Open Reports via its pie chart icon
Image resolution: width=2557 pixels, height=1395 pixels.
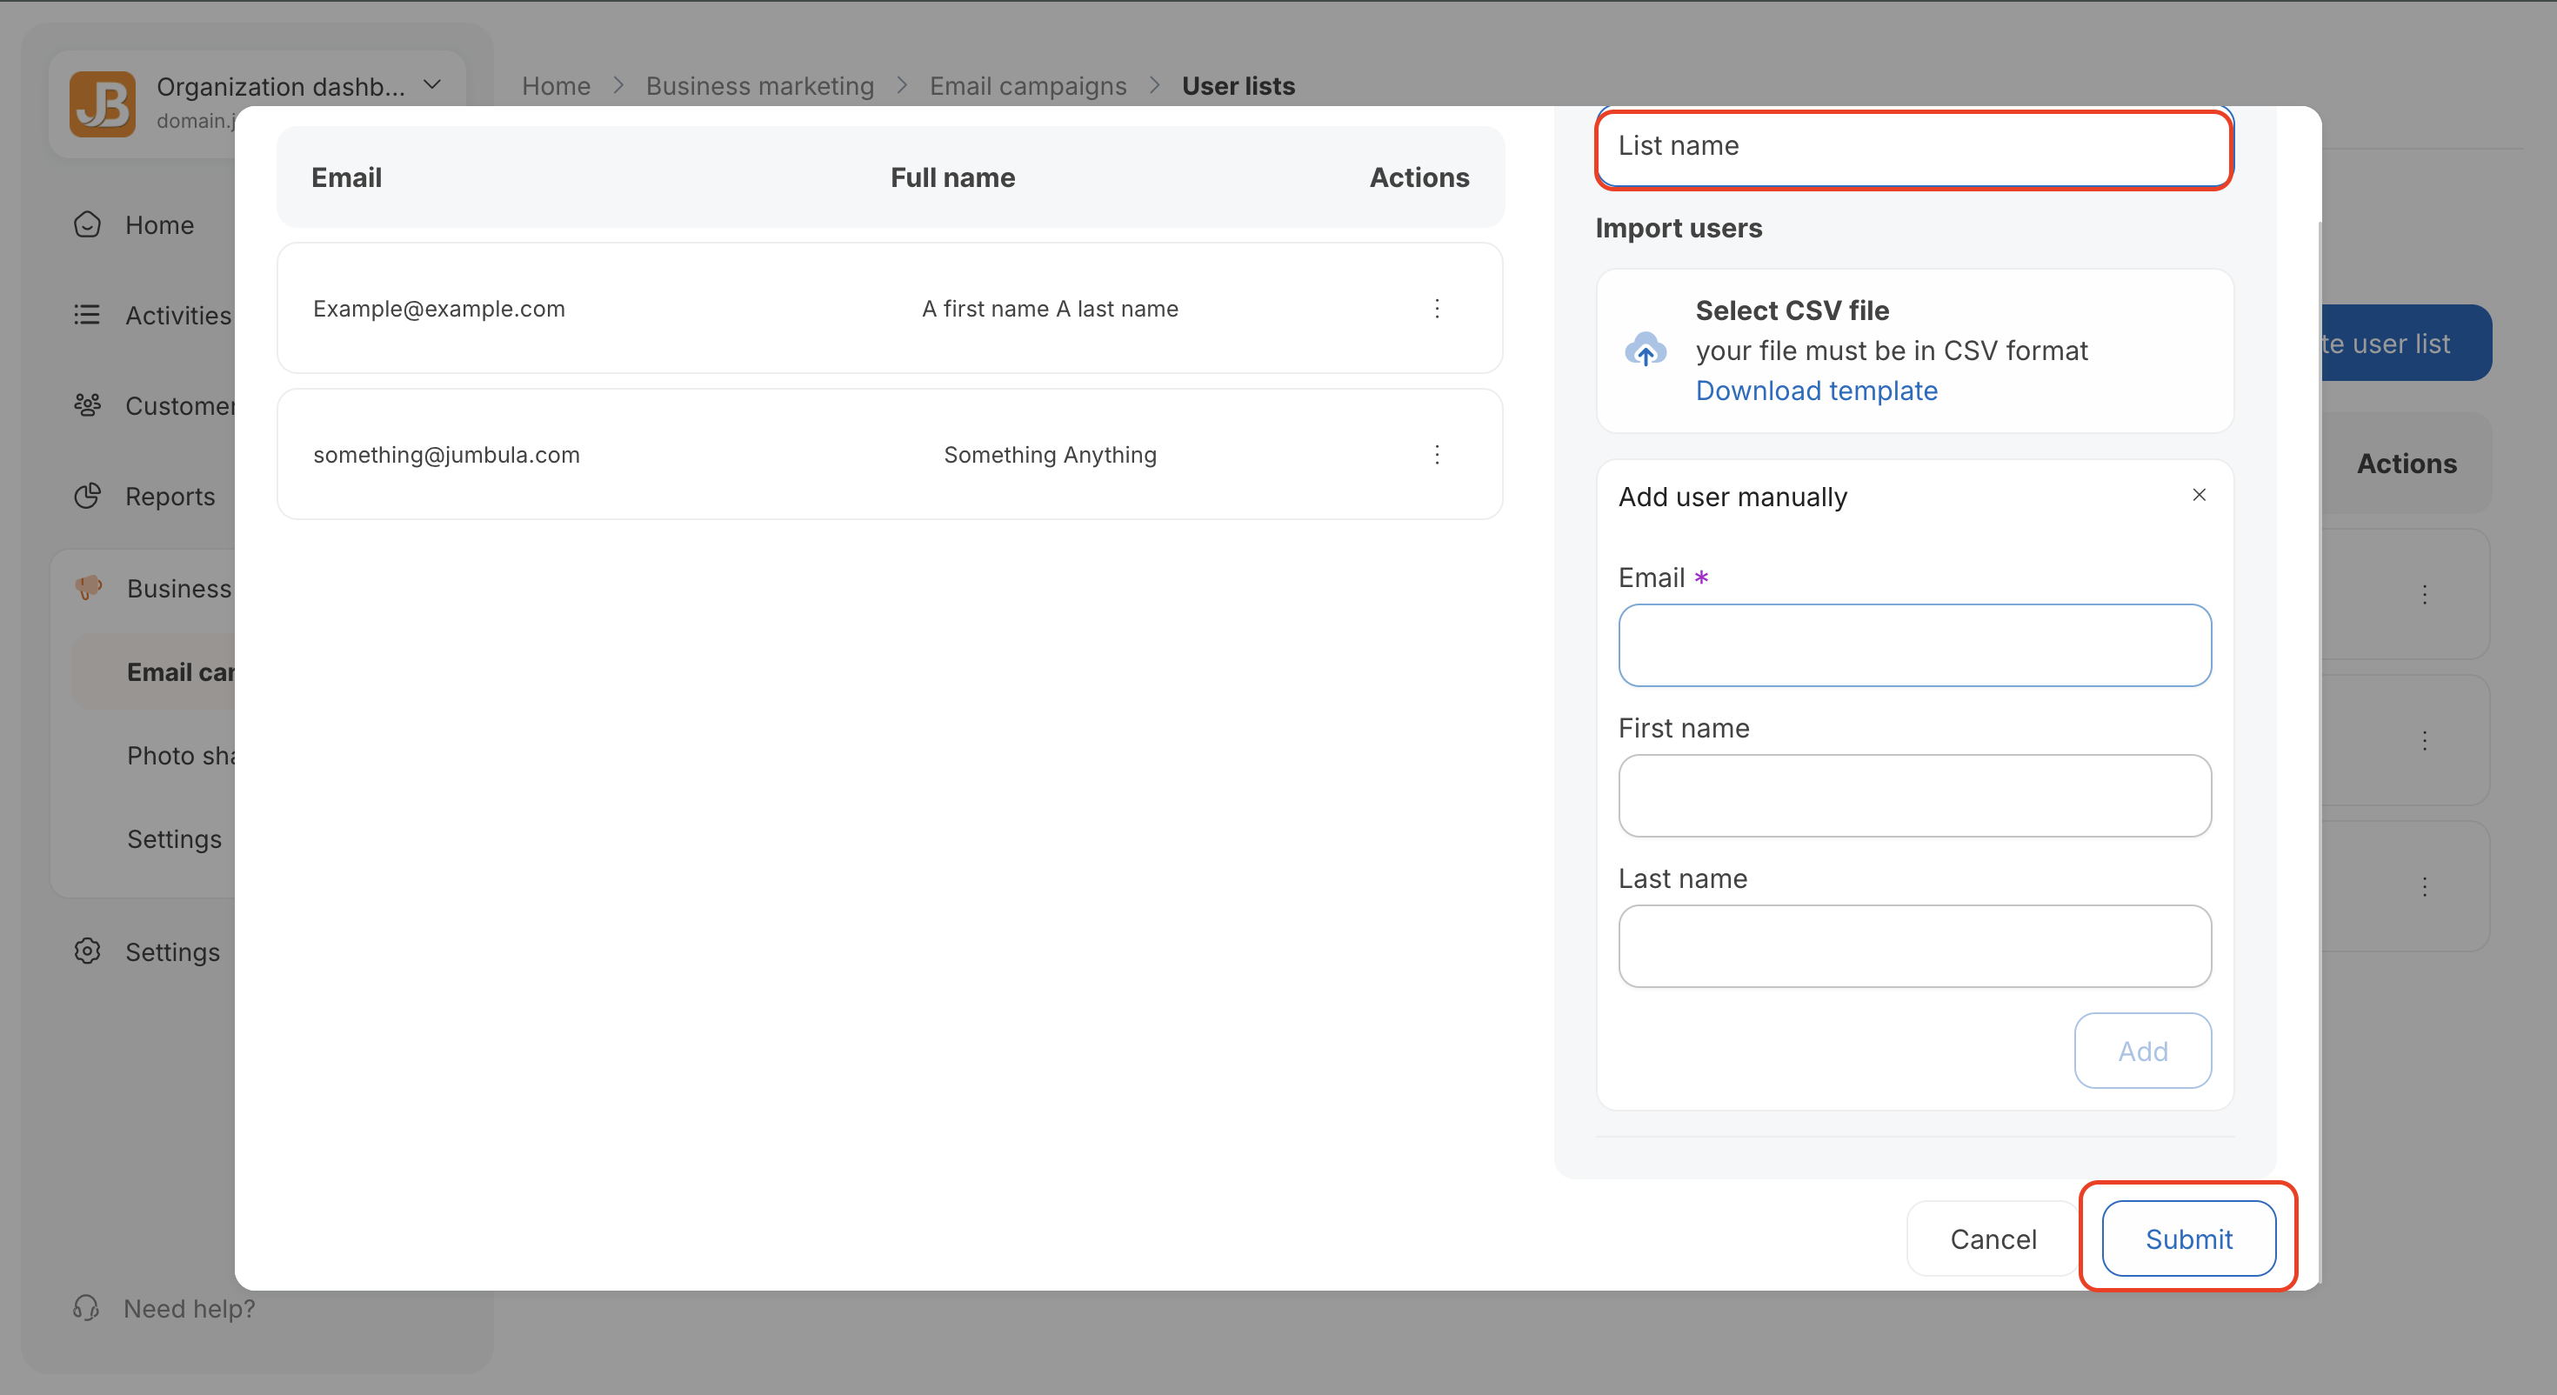(87, 495)
